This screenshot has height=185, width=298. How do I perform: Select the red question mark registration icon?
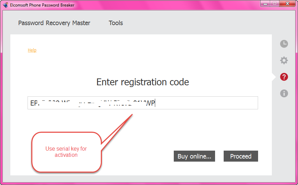[x=284, y=77]
